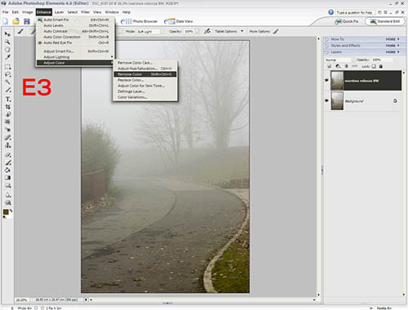Hide the top BW layer eye
The width and height of the screenshot is (408, 310).
point(326,80)
